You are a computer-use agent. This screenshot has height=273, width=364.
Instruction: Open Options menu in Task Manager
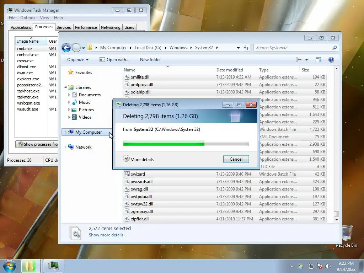pos(28,18)
